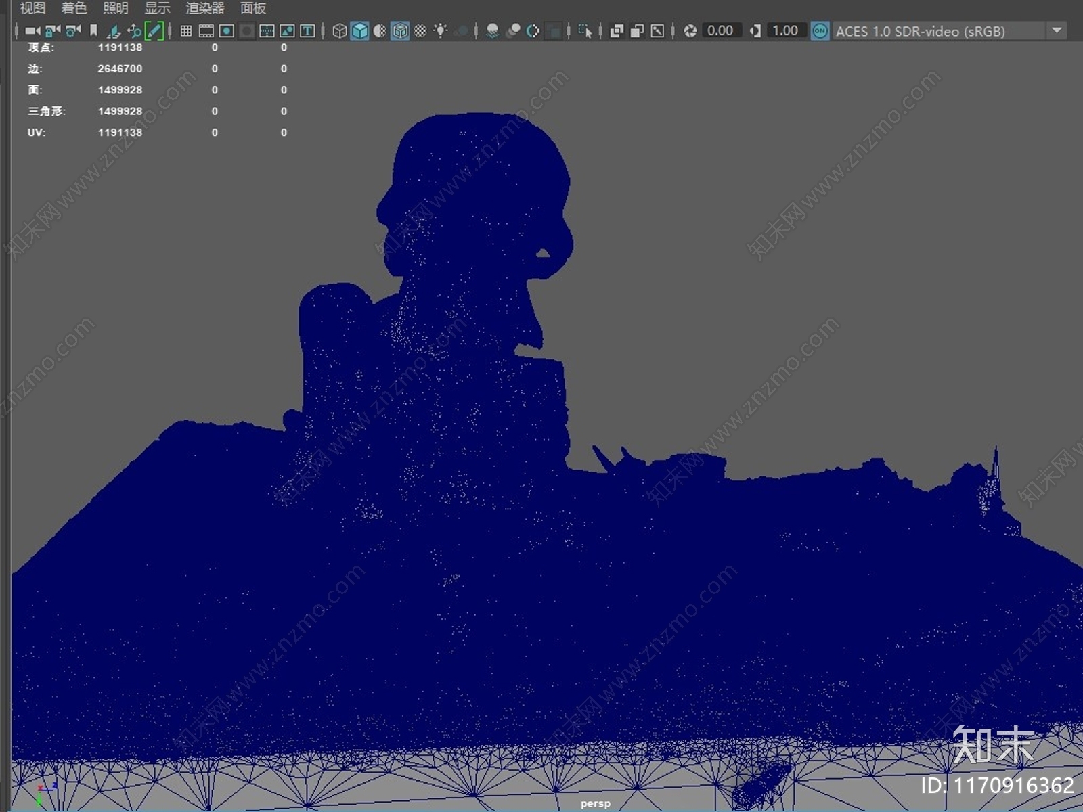Open the 着色 menu
Image resolution: width=1083 pixels, height=812 pixels.
74,8
